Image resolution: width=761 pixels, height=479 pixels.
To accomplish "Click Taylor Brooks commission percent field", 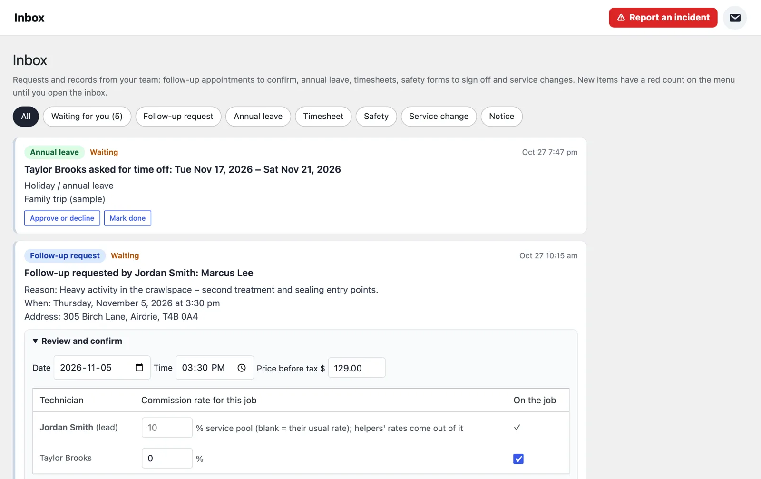I will click(x=167, y=458).
